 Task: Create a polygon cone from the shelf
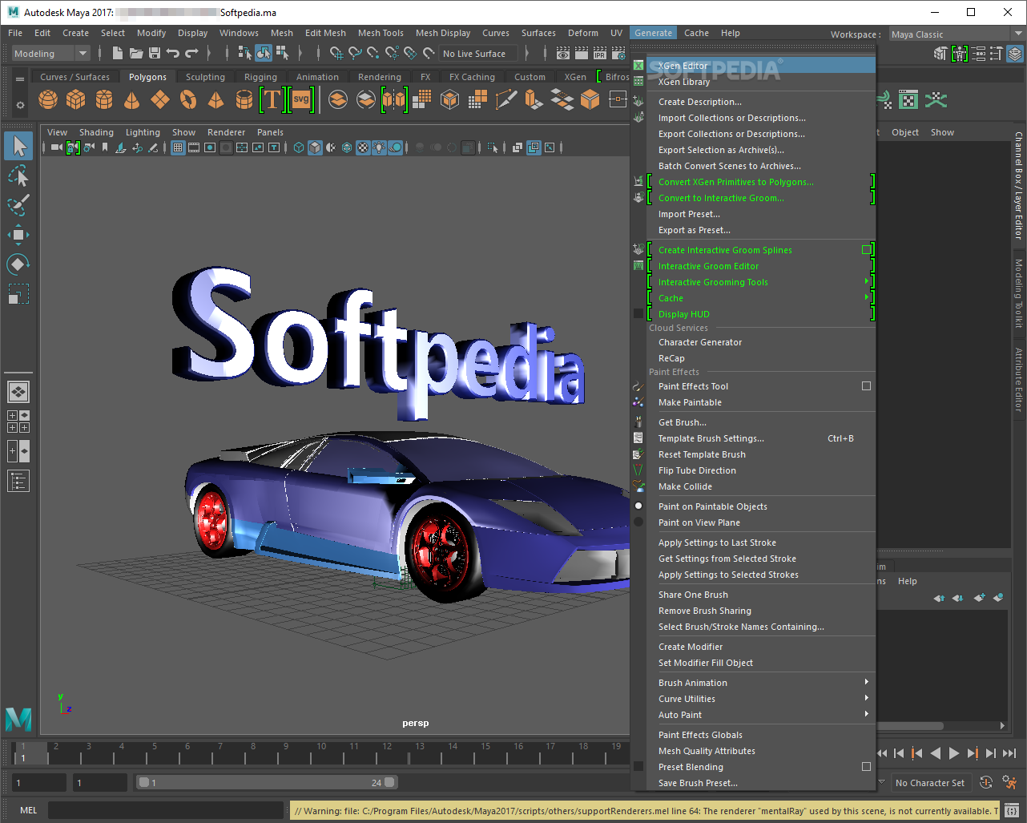pos(132,100)
